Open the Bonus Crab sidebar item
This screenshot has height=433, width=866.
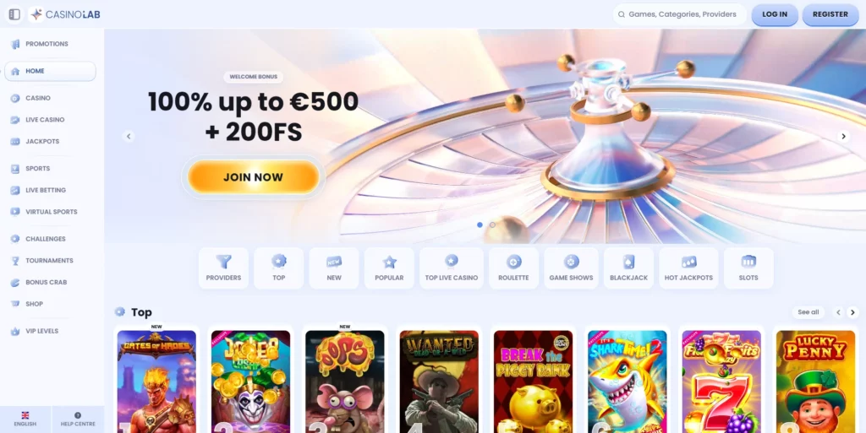pos(39,282)
